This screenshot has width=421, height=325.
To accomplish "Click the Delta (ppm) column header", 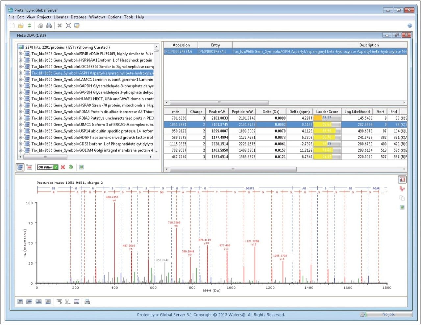I will (299, 112).
